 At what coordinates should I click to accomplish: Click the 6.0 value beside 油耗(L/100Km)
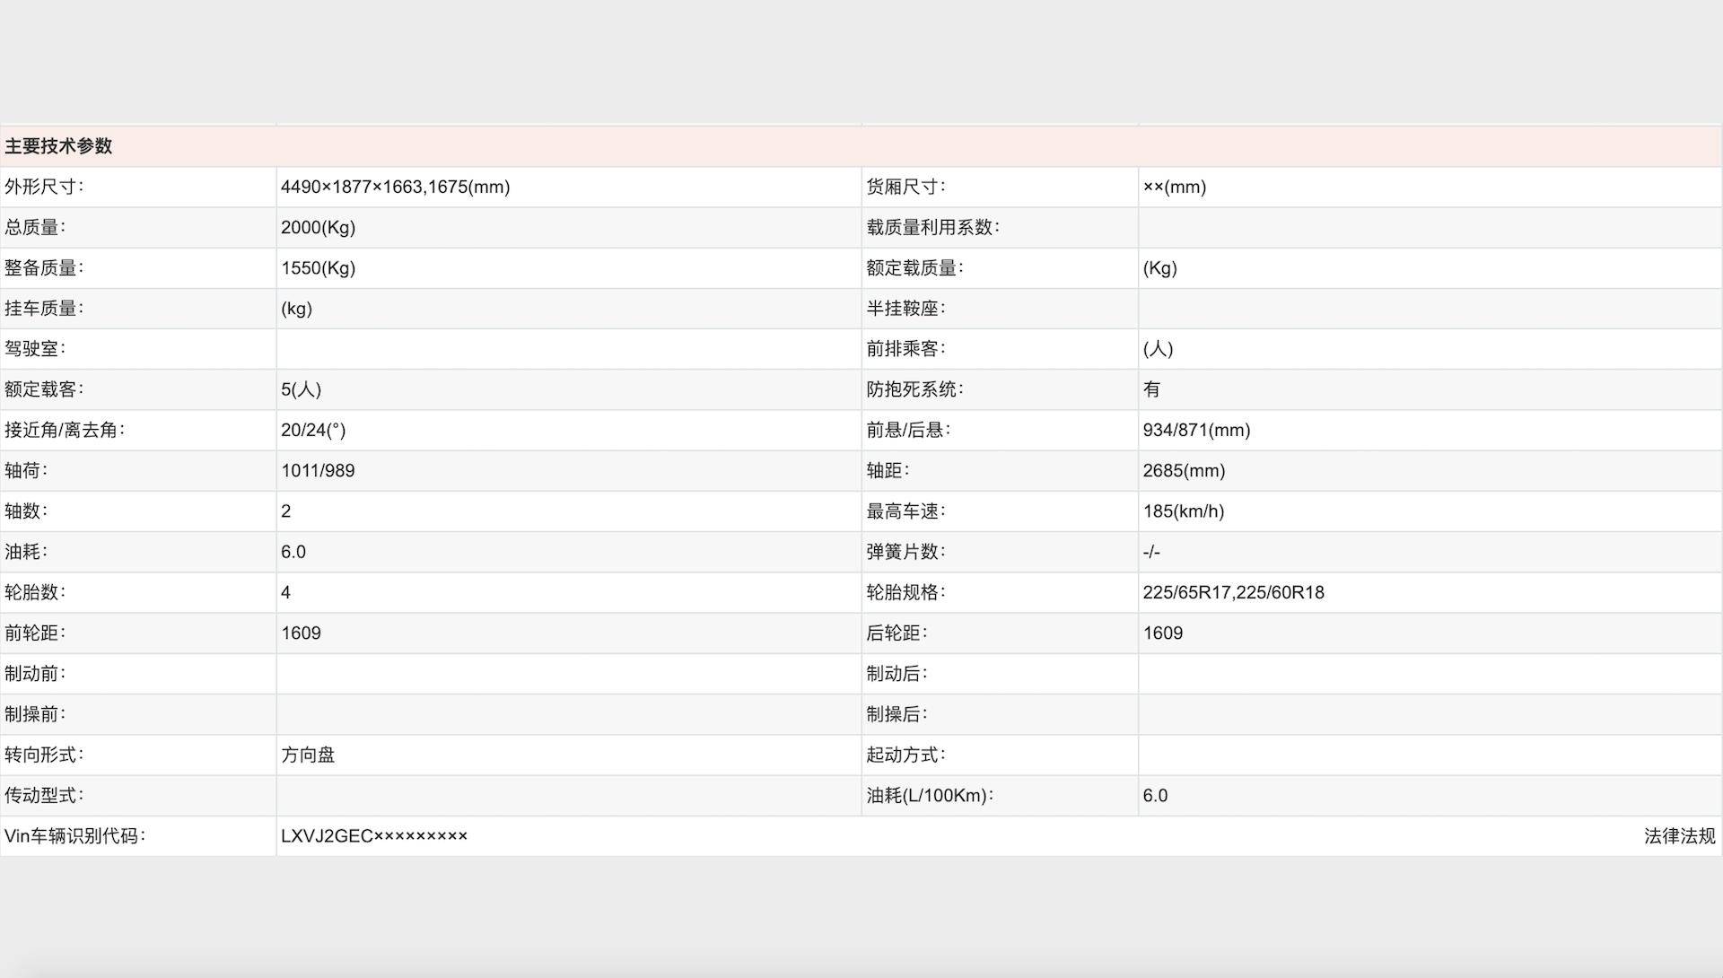click(1155, 795)
